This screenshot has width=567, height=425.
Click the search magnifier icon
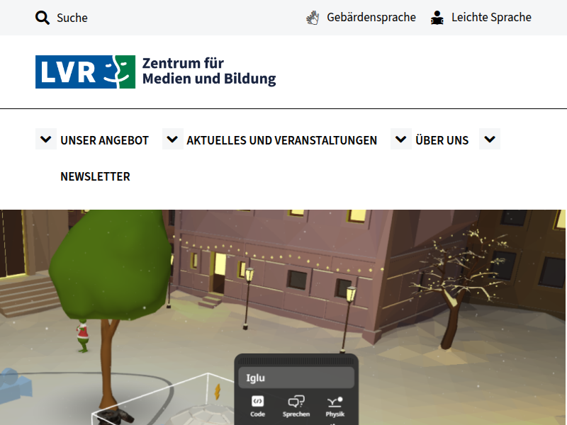point(43,17)
